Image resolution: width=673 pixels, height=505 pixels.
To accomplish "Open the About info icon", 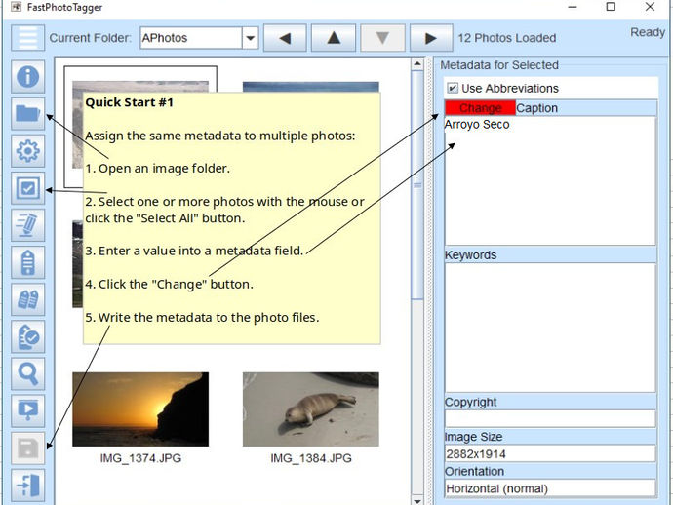I will click(28, 77).
